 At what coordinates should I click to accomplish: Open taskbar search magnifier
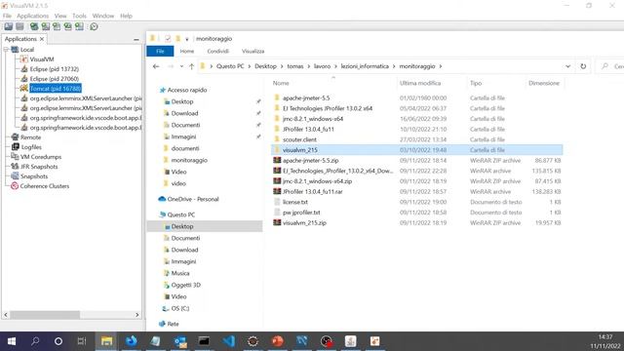coord(35,341)
